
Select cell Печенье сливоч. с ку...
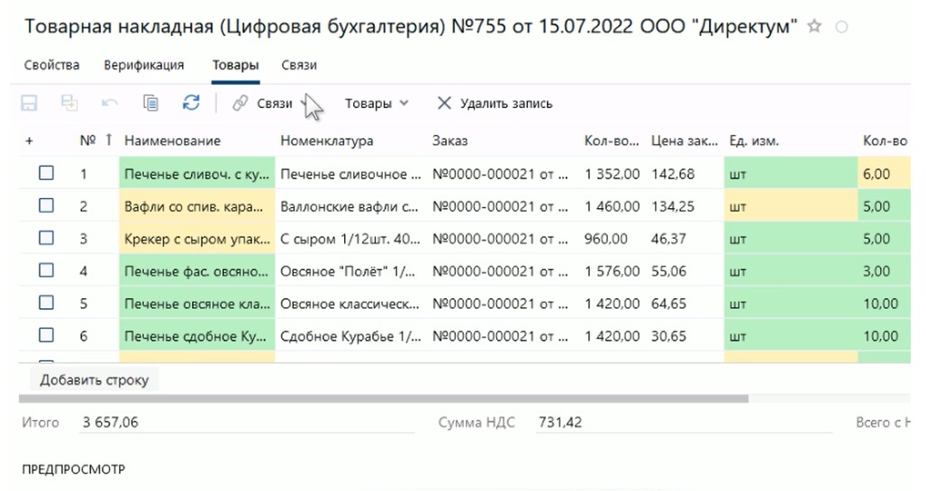tap(196, 174)
